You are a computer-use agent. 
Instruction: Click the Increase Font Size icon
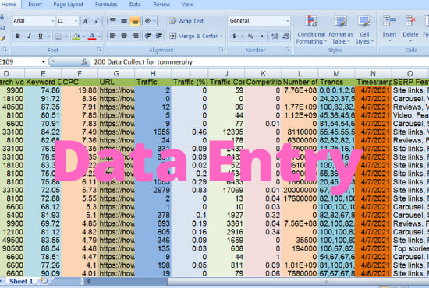pos(86,21)
